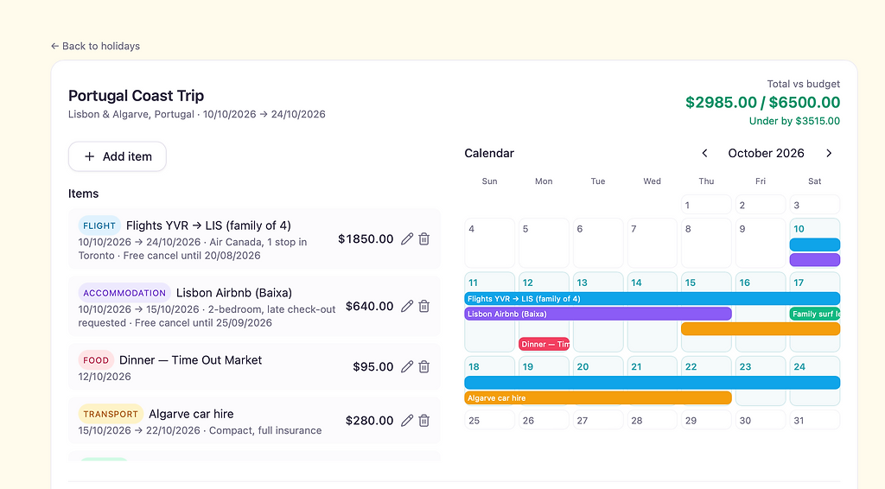Click the orange bar starting October 15
885x489 pixels.
(761, 329)
